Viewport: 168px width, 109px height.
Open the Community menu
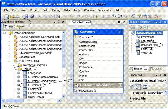coord(104,10)
